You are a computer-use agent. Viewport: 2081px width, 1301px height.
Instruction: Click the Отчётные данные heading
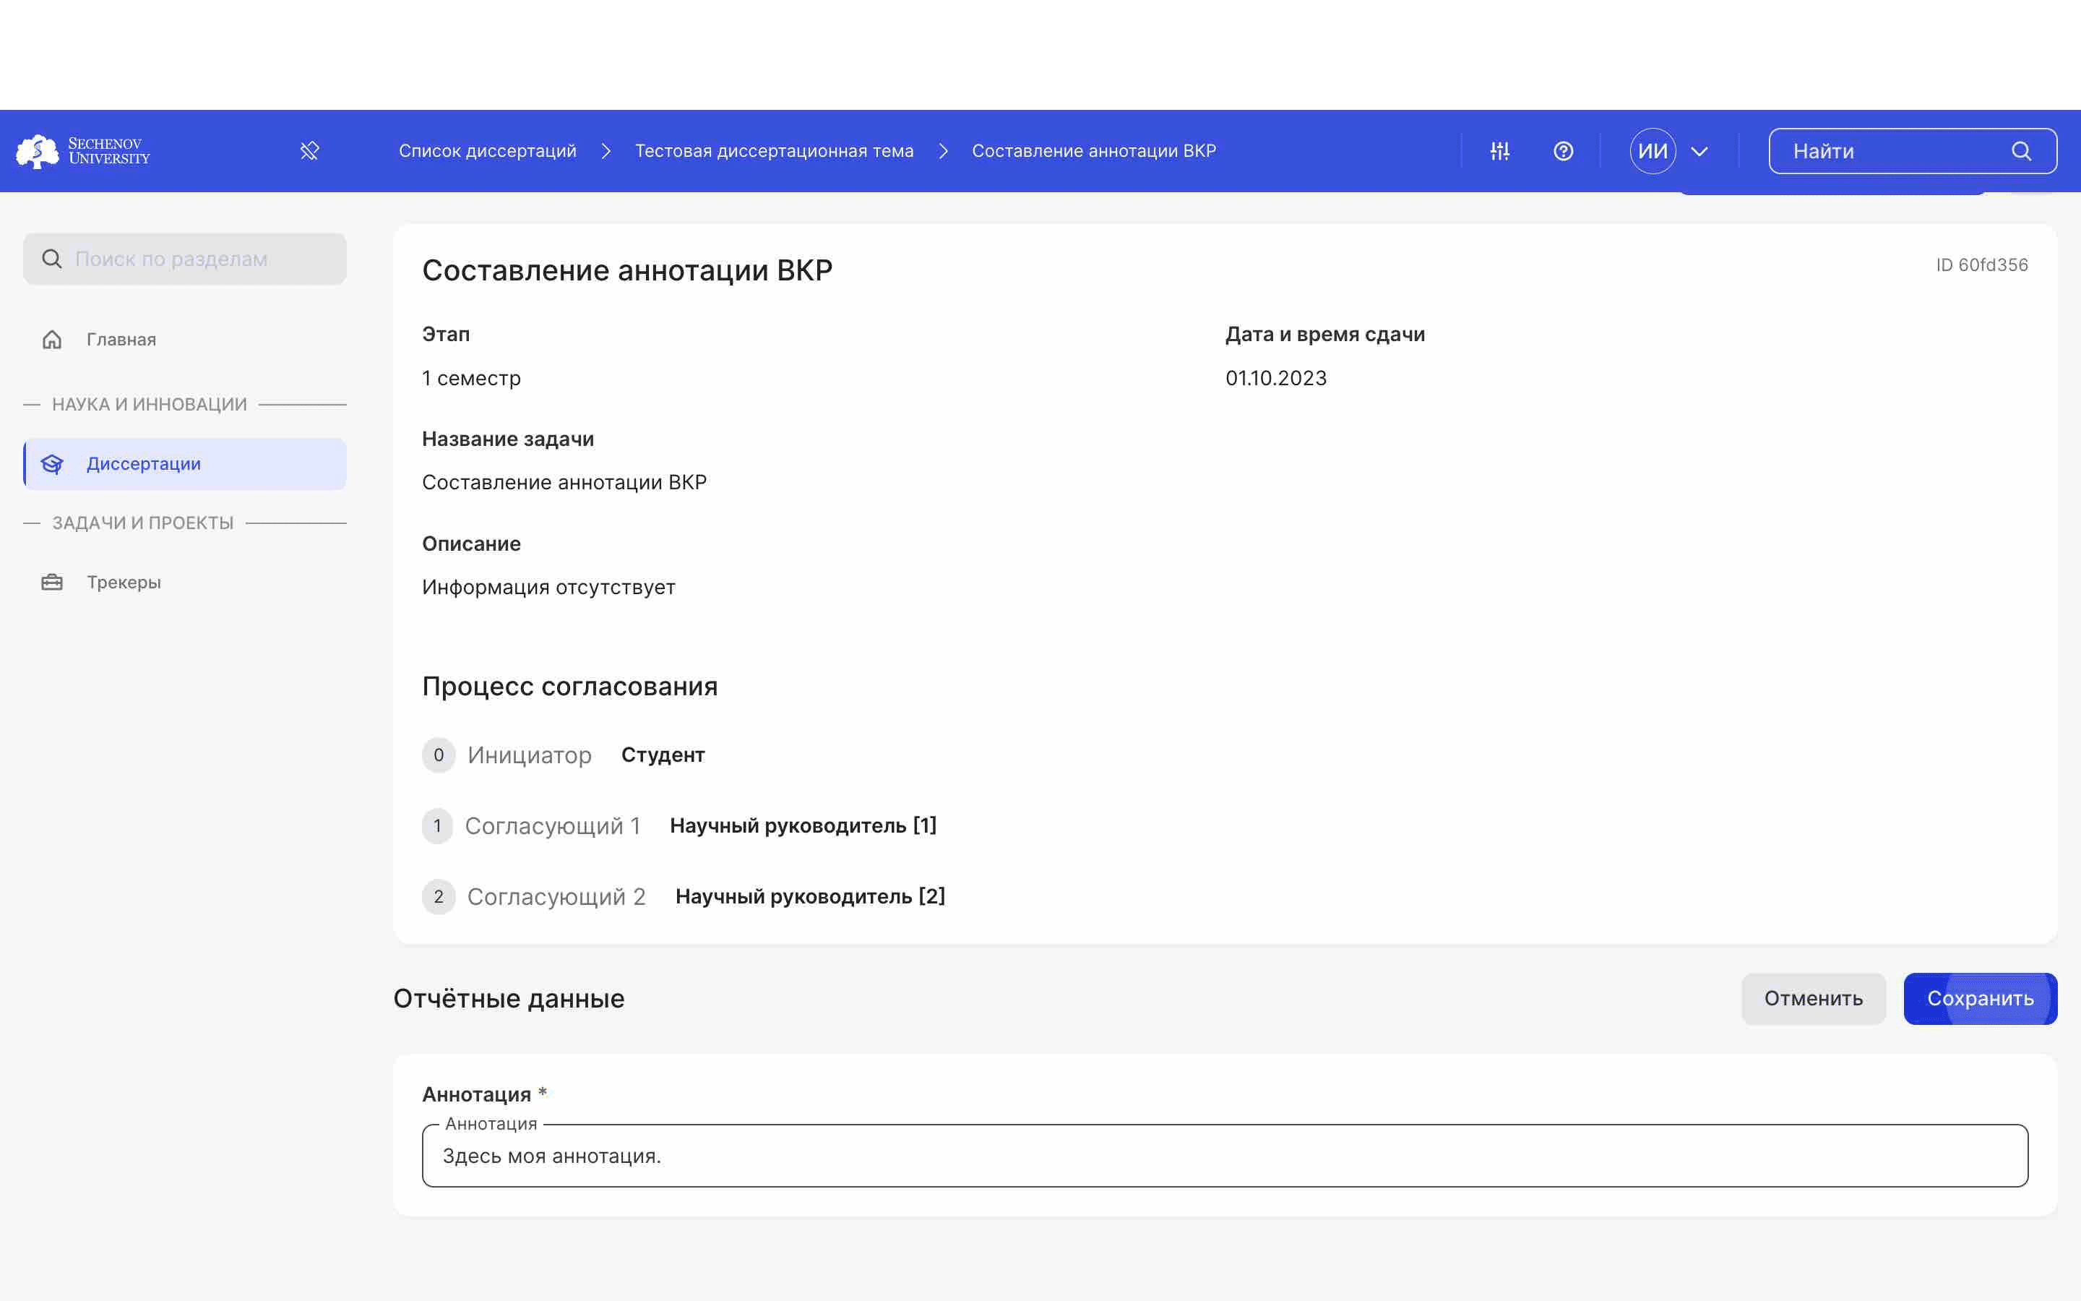pyautogui.click(x=509, y=998)
